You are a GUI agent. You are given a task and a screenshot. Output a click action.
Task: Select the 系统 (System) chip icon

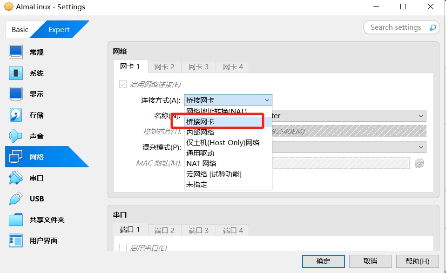[16, 73]
